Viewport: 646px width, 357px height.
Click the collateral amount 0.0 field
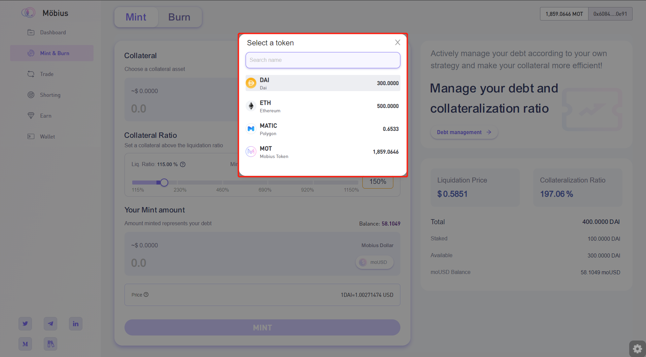coord(139,109)
